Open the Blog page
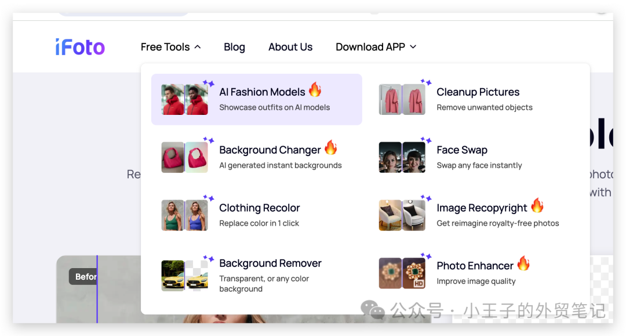Viewport: 626px width, 336px height. coord(234,47)
